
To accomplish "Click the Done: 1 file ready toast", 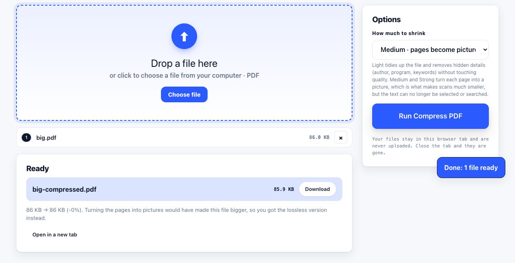I will (471, 168).
